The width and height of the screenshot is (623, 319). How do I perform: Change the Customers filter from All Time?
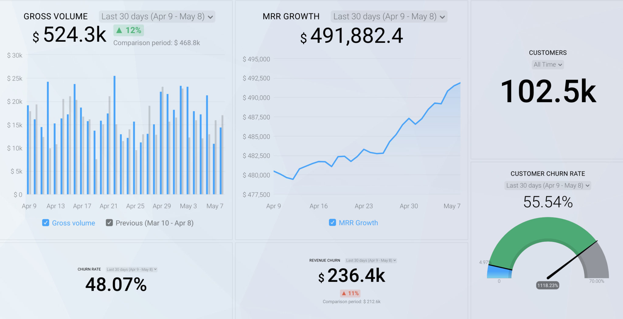(547, 64)
